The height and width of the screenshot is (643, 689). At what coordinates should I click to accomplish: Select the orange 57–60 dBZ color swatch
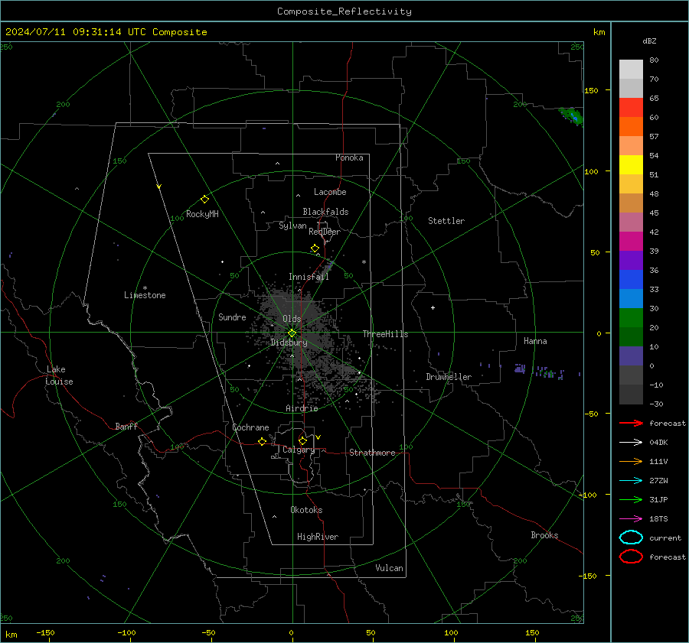click(x=631, y=126)
